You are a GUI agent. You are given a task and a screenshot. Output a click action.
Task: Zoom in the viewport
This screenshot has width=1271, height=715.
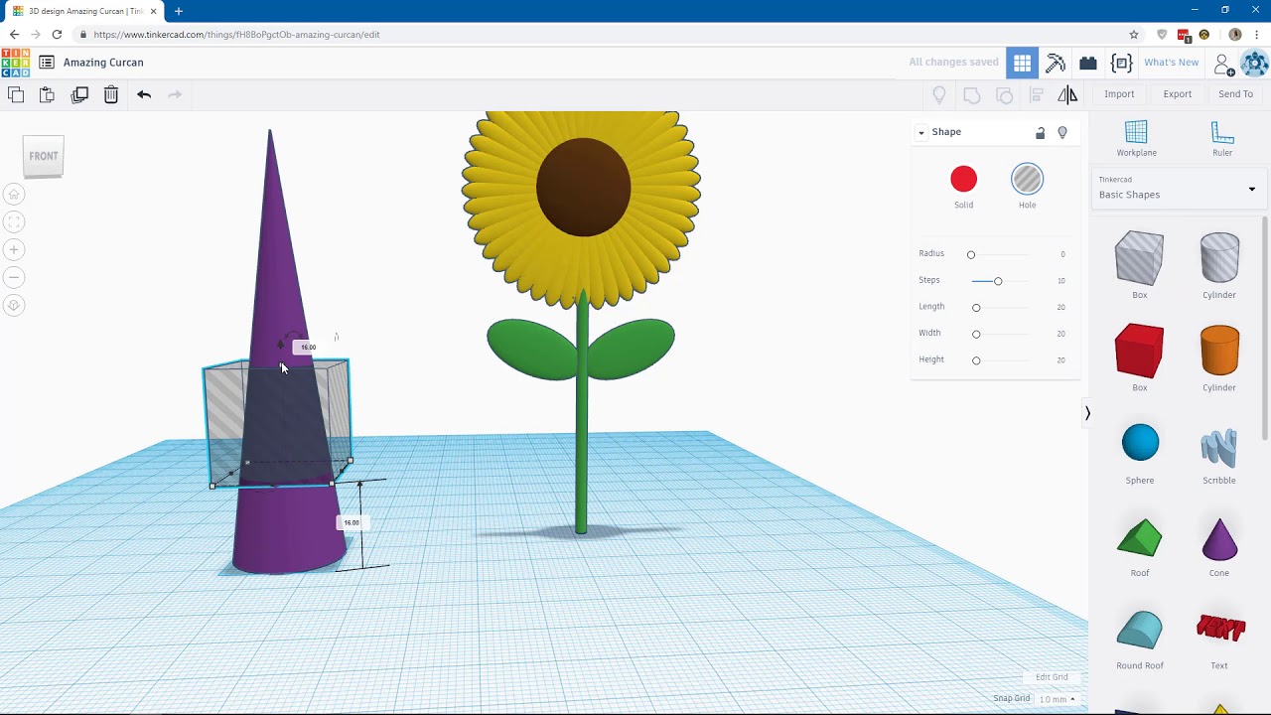coord(14,249)
